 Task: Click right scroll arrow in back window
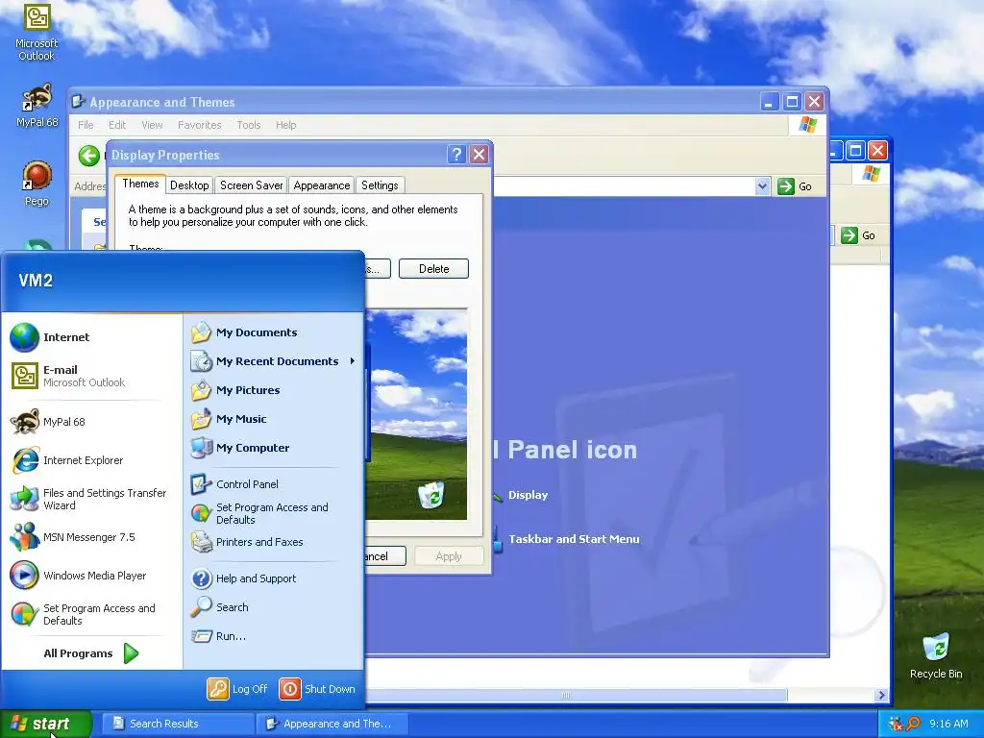coord(881,695)
